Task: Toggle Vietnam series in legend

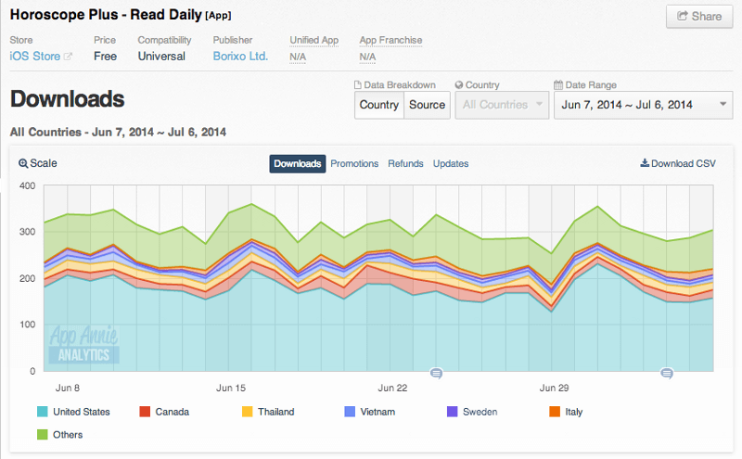Action: point(370,412)
